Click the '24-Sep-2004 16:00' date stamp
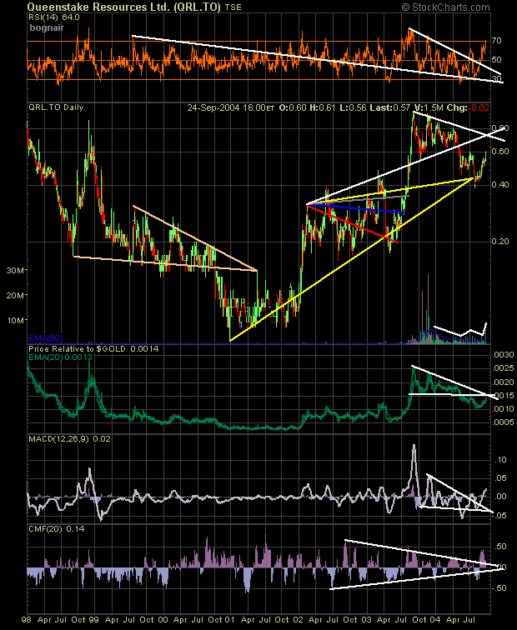This screenshot has height=630, width=517. pos(227,107)
